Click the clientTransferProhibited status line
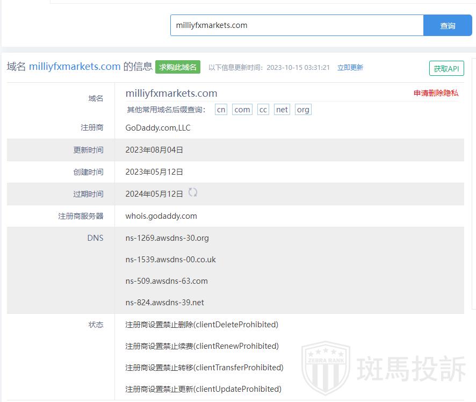Screen dimensions: 476x402 204,368
